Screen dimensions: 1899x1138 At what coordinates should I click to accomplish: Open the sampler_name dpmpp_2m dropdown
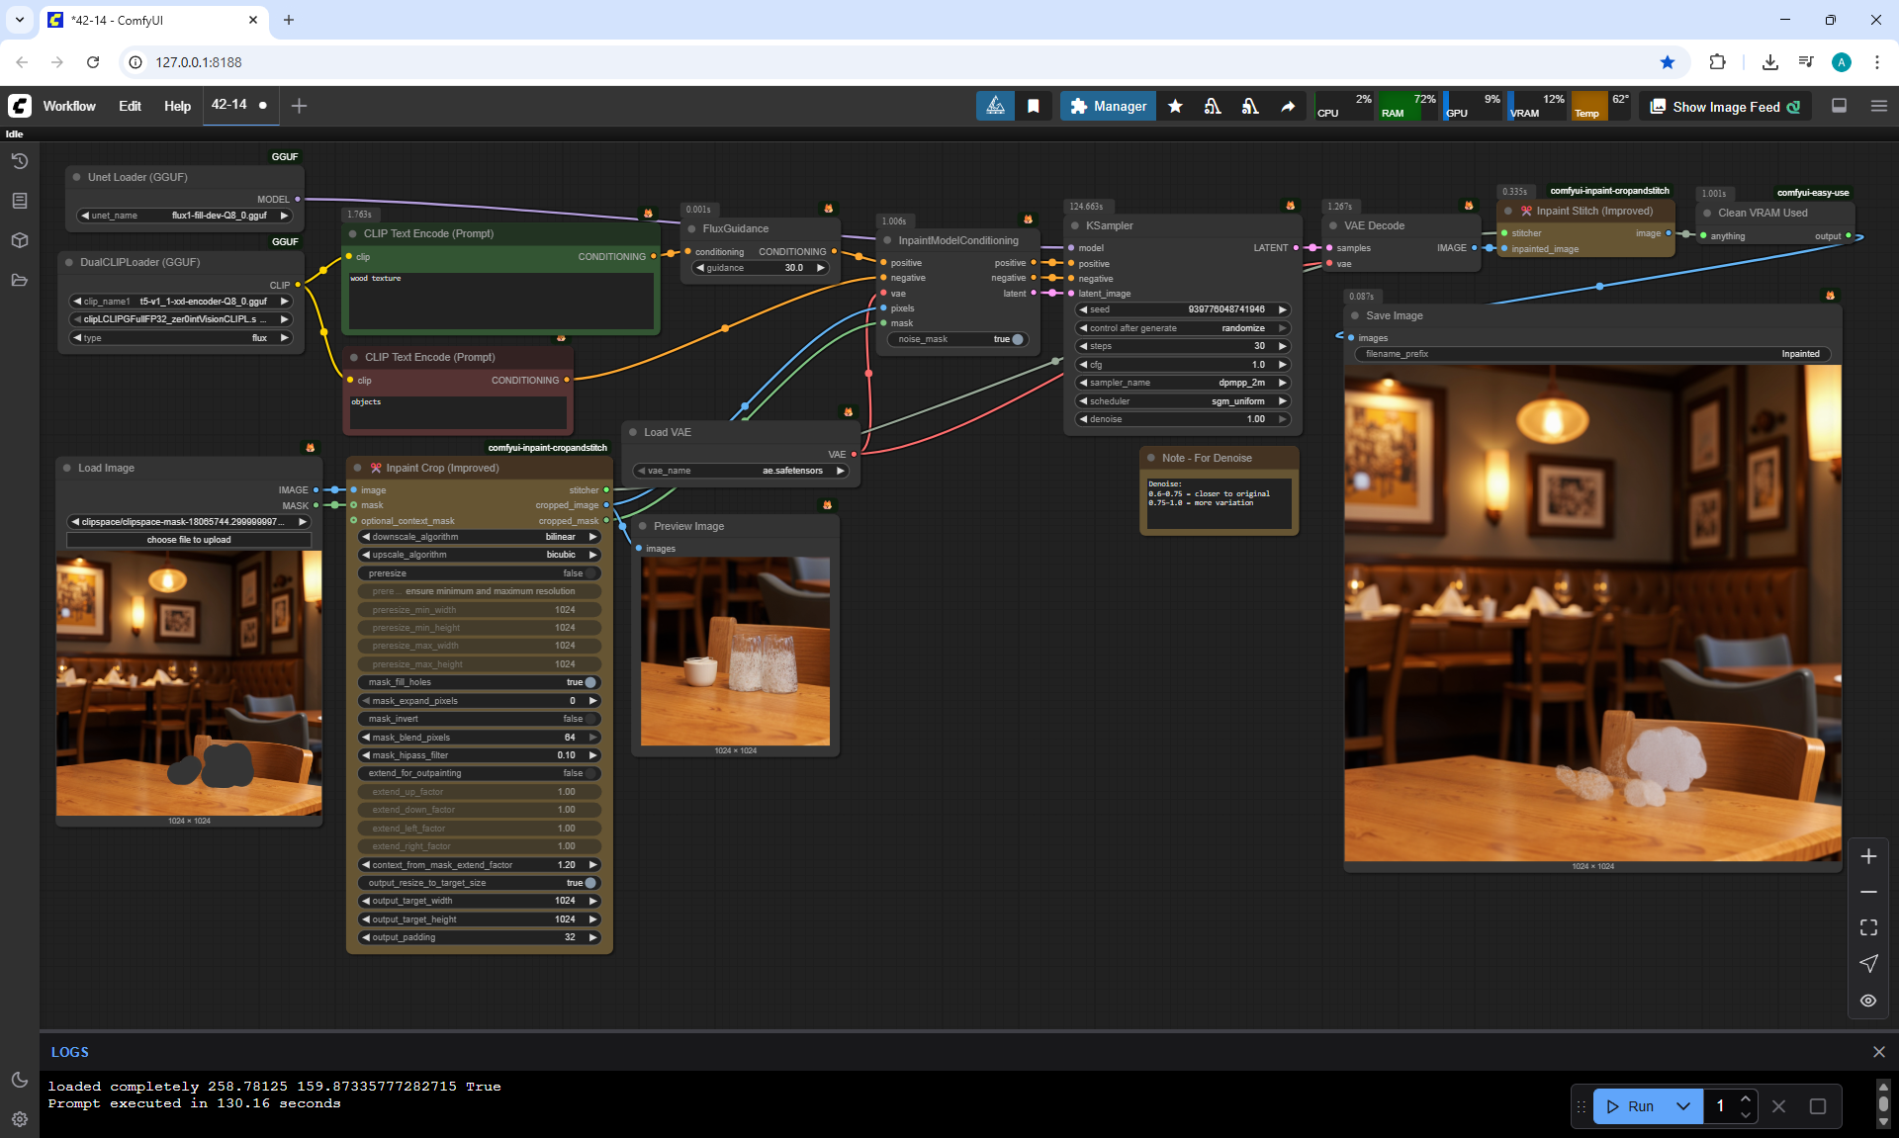pos(1182,383)
